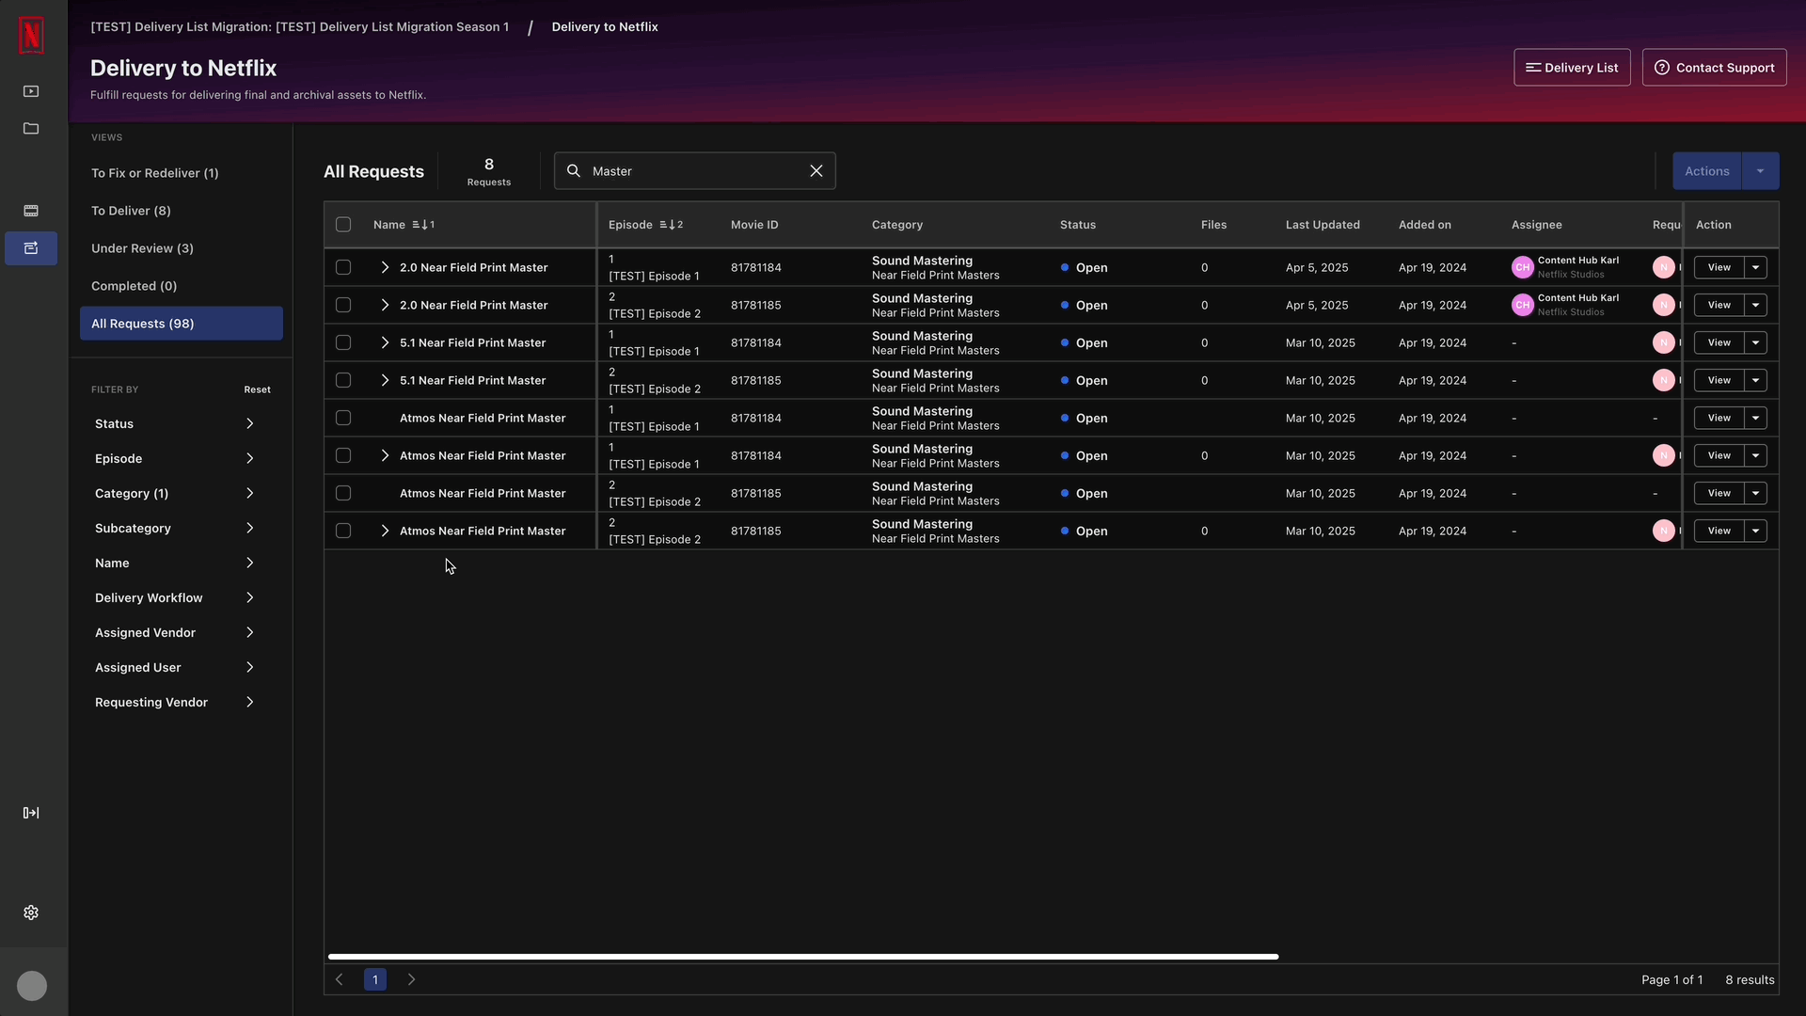Image resolution: width=1806 pixels, height=1016 pixels.
Task: Expand the Category (1) filter
Action: [x=175, y=494]
